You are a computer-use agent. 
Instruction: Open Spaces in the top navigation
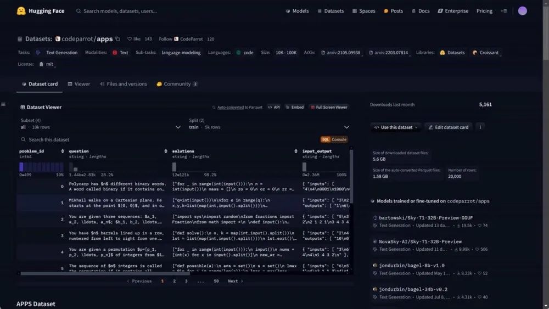[363, 11]
